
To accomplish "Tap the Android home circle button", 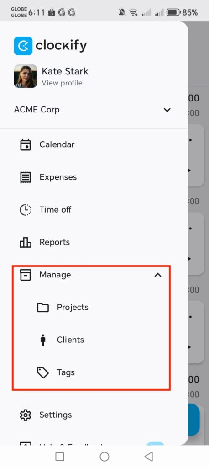I will tap(104, 457).
